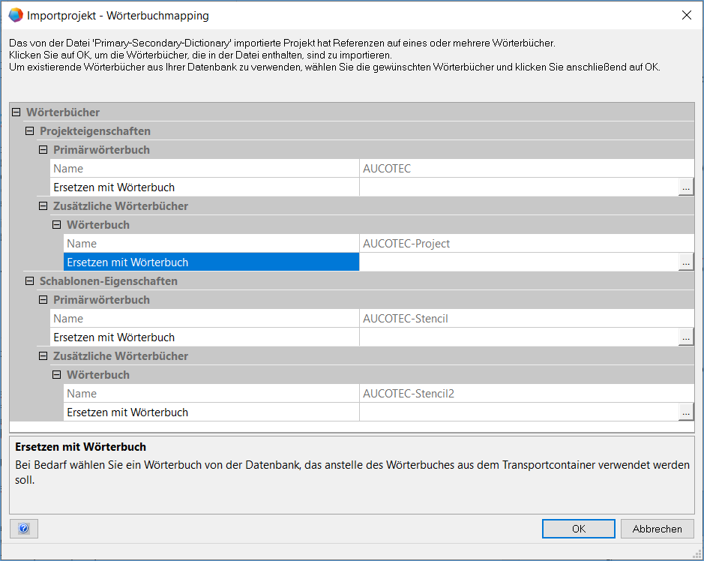Screen dimensions: 704x561
Task: Confirm the import with OK
Action: 578,529
